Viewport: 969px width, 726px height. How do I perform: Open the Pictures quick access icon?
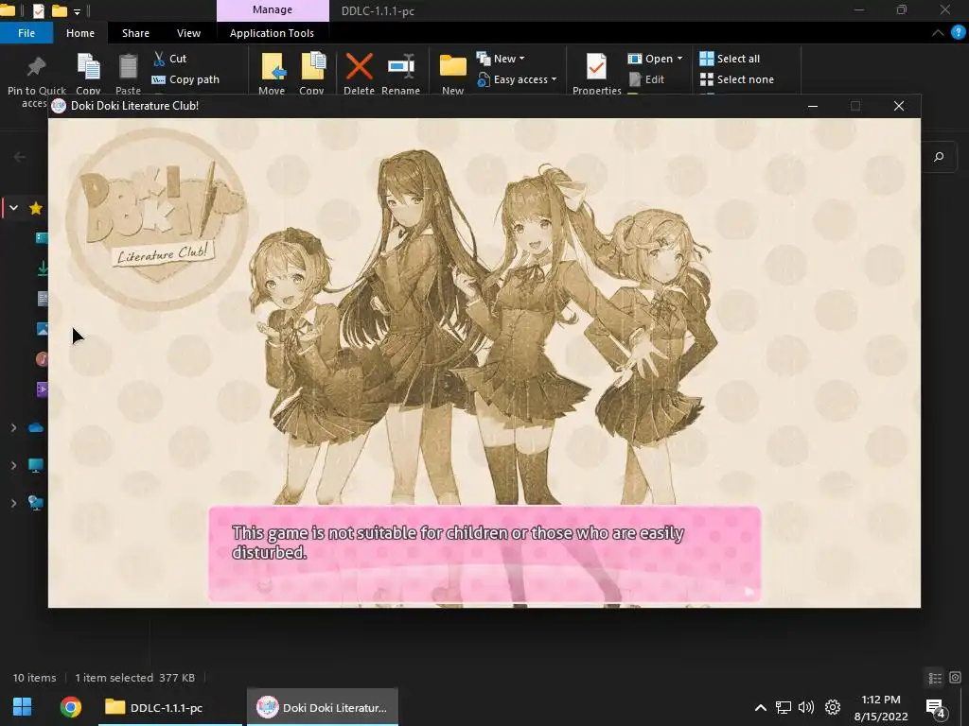[x=42, y=328]
